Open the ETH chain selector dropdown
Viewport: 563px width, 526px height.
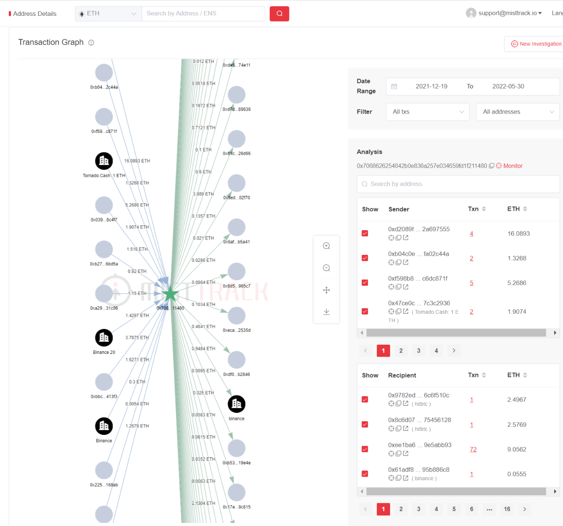pos(108,14)
